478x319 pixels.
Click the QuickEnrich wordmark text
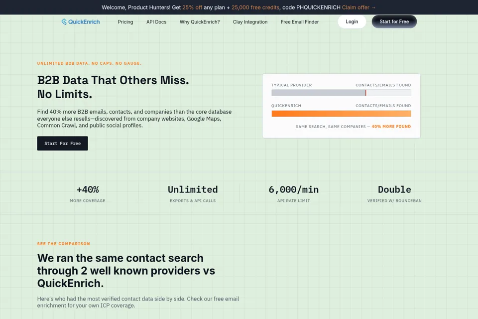pos(84,21)
